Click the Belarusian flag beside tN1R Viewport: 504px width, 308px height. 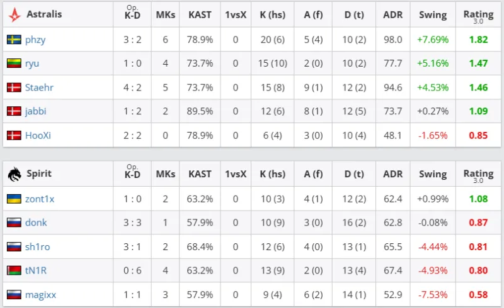coord(14,270)
